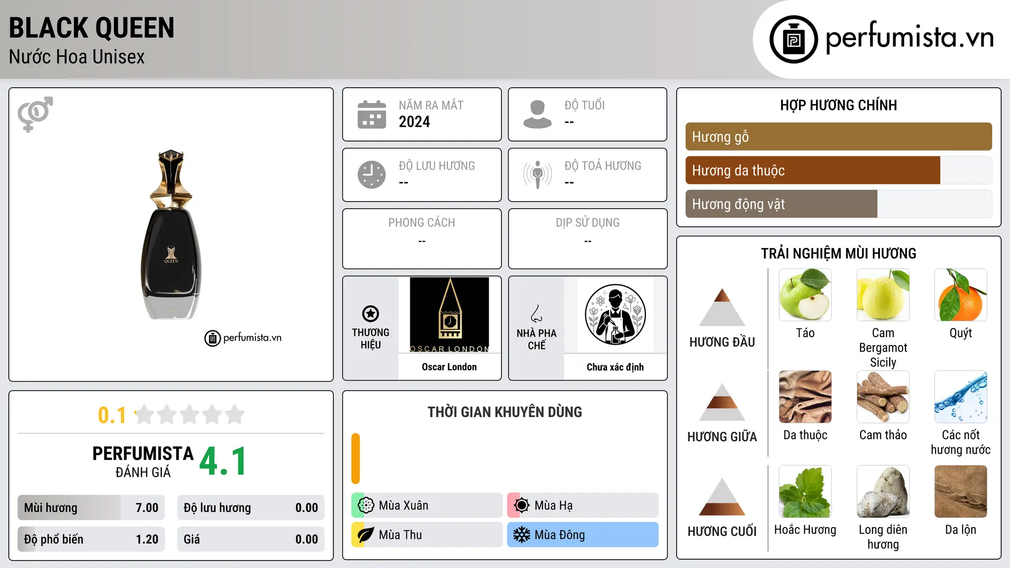
Task: Click the nose icon above Nhà Pha Chế
Action: pyautogui.click(x=537, y=314)
